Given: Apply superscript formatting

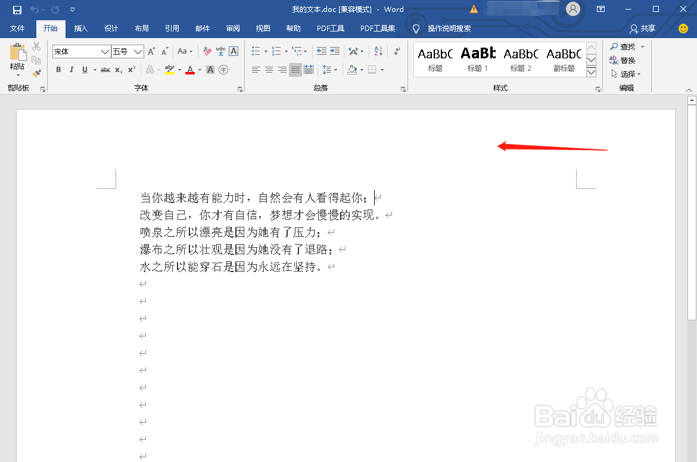Looking at the screenshot, I should point(132,70).
